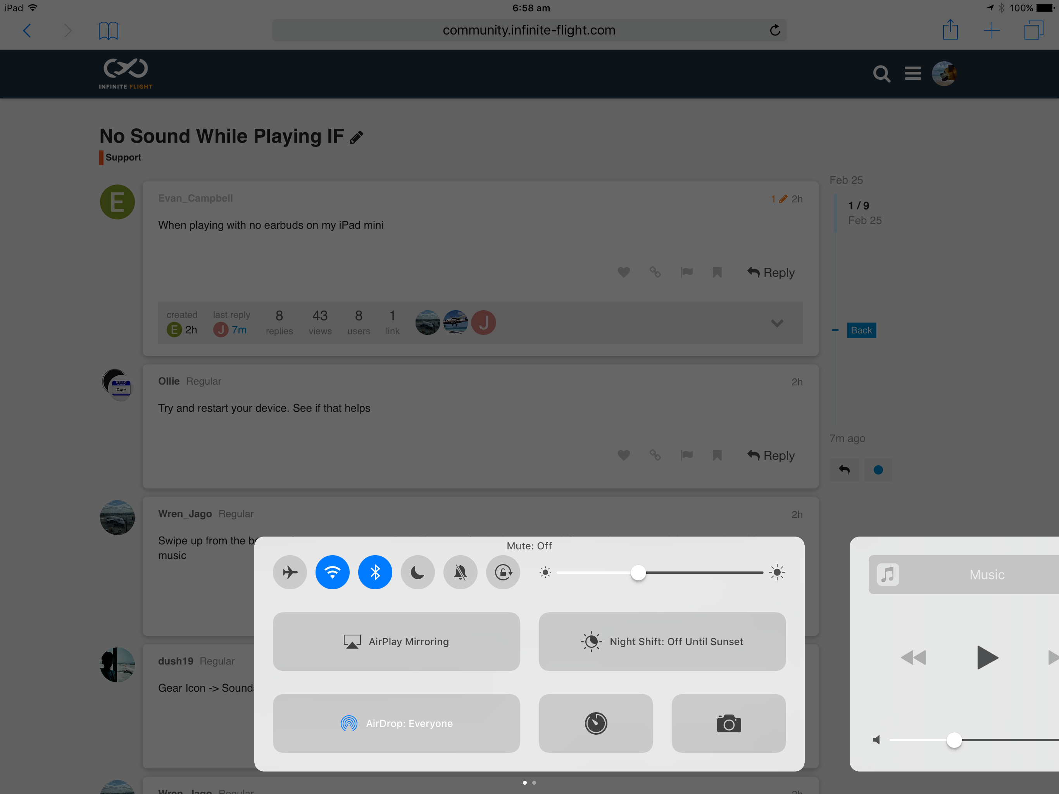
Task: Click the forum search magnifier icon
Action: click(881, 74)
